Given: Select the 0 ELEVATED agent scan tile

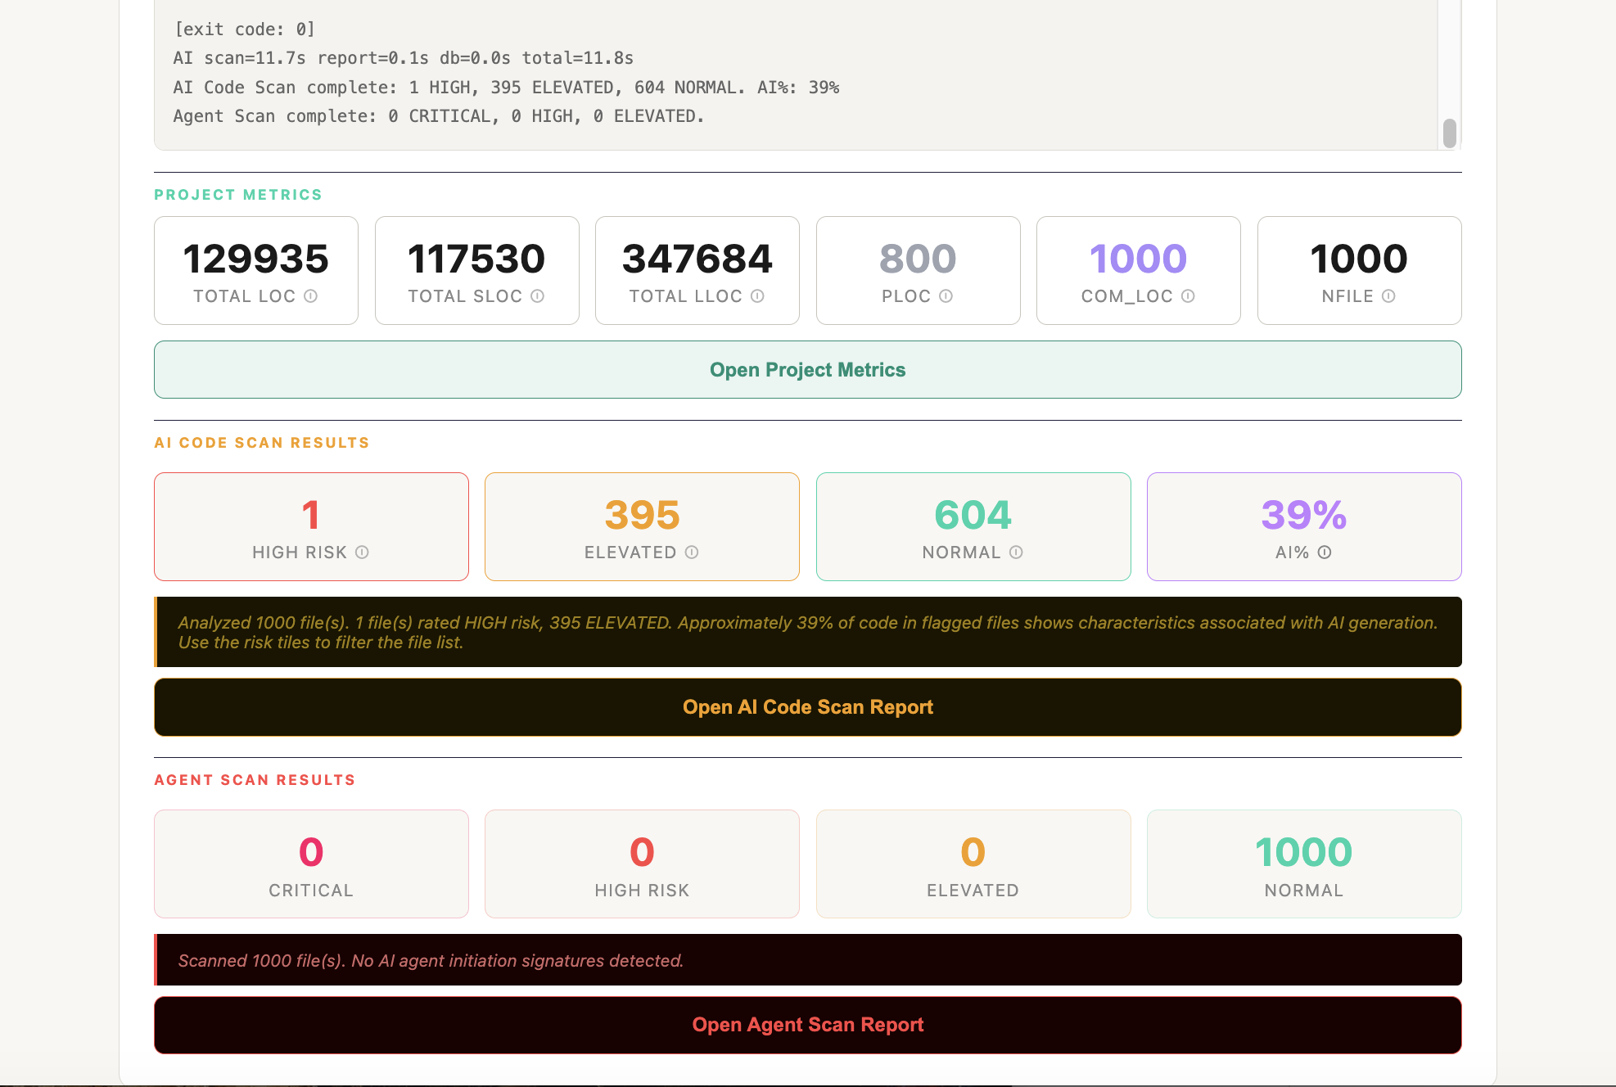Looking at the screenshot, I should click(x=973, y=864).
